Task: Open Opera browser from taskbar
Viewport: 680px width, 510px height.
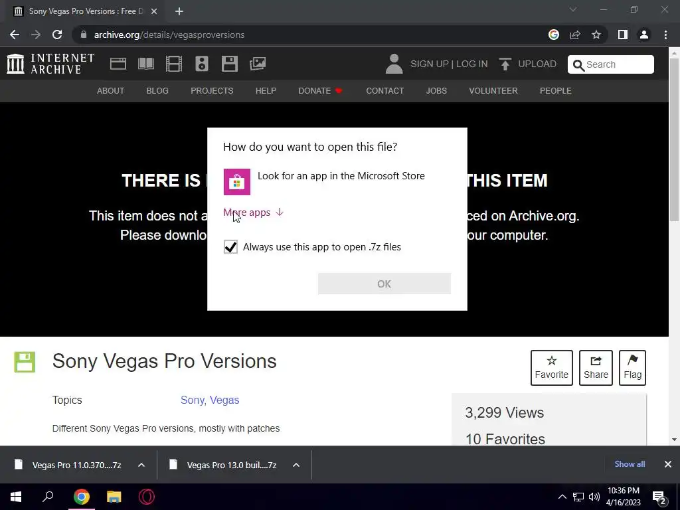Action: [147, 497]
